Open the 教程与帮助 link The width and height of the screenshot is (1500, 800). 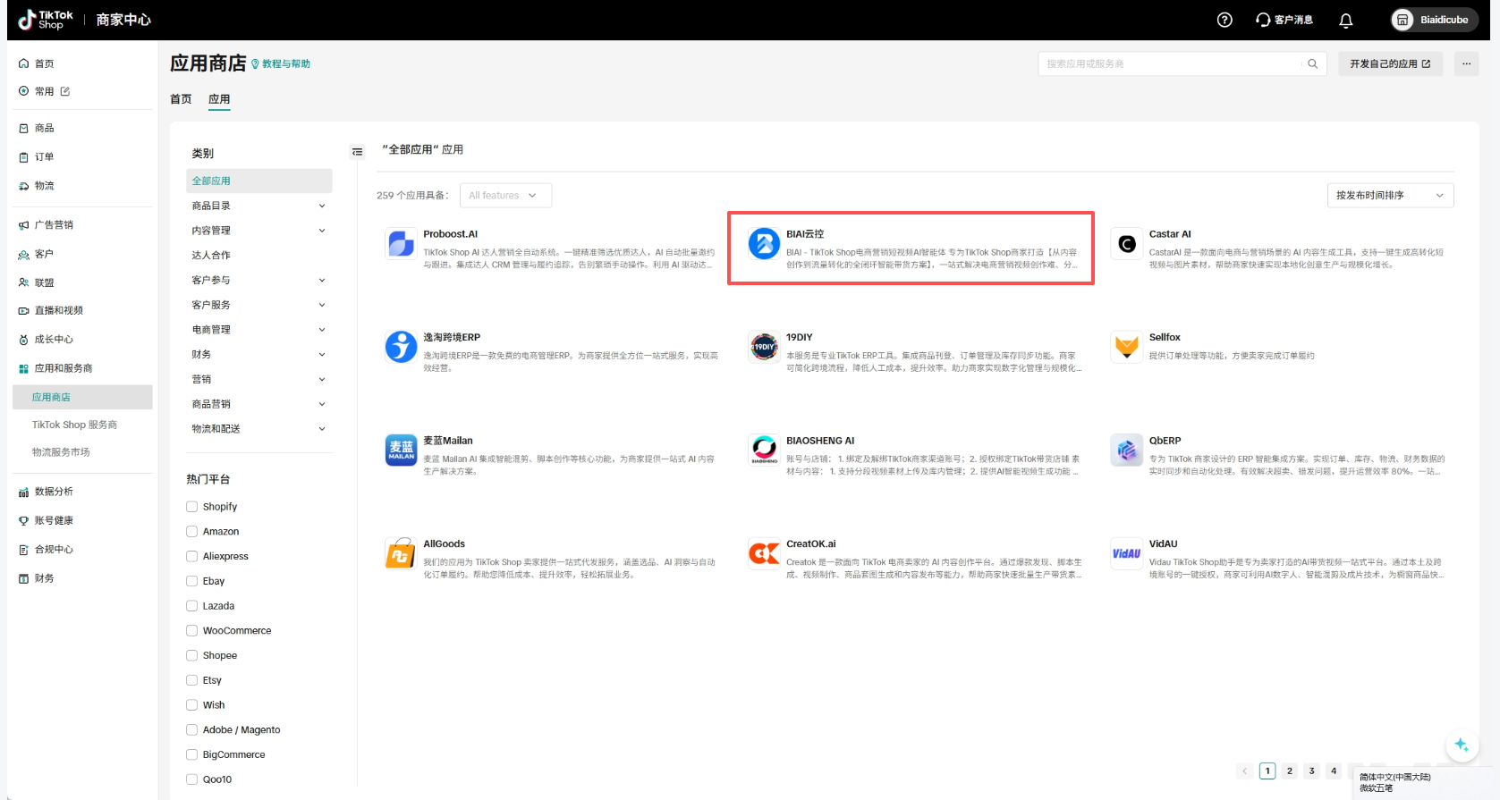(281, 64)
